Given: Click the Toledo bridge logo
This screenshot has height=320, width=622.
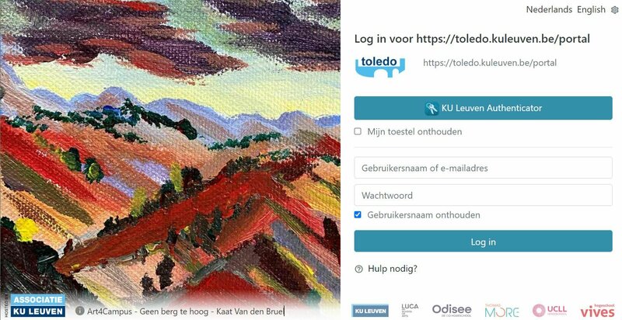Looking at the screenshot, I should coord(380,66).
